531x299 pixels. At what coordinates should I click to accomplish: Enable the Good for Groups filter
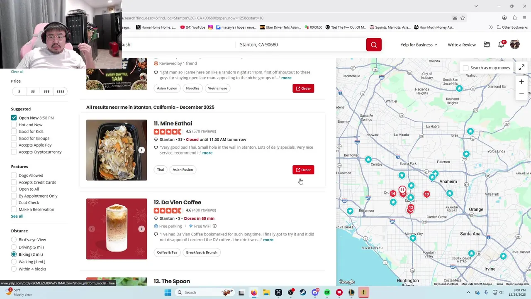(14, 138)
